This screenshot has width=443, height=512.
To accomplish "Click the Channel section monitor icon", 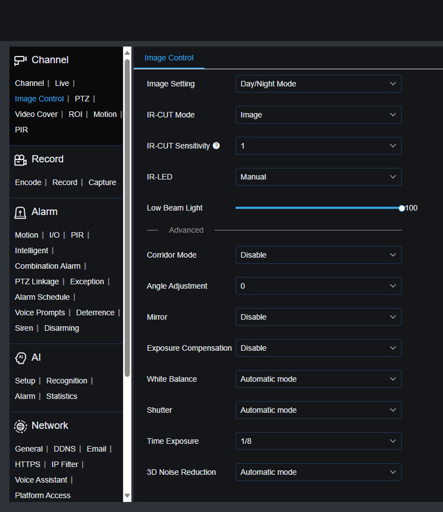I will tap(19, 60).
